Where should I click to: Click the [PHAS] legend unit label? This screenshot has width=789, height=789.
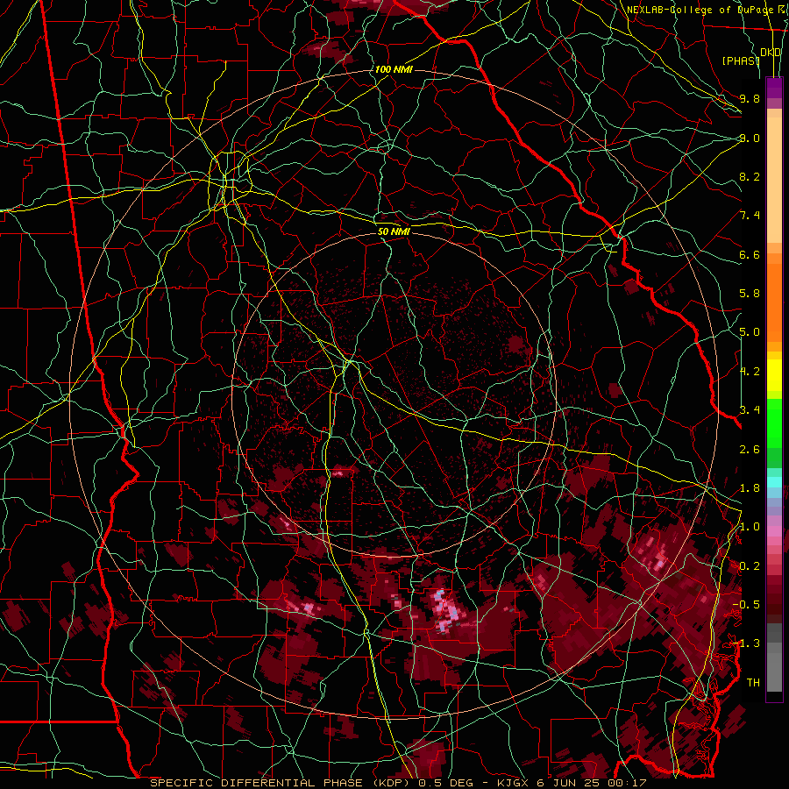[x=741, y=60]
